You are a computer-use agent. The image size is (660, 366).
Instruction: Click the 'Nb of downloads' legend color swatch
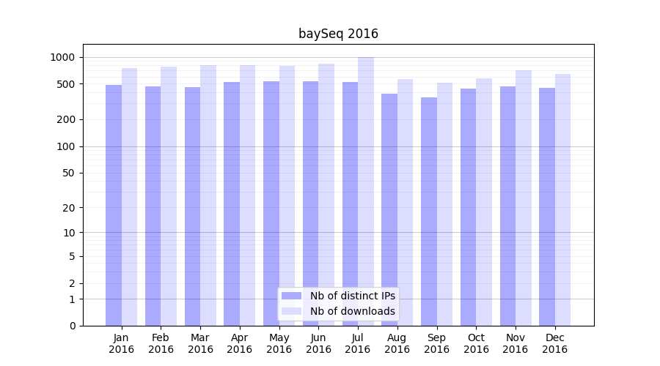[x=291, y=311]
